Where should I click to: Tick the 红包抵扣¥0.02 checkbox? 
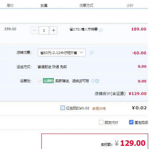(x=63, y=108)
